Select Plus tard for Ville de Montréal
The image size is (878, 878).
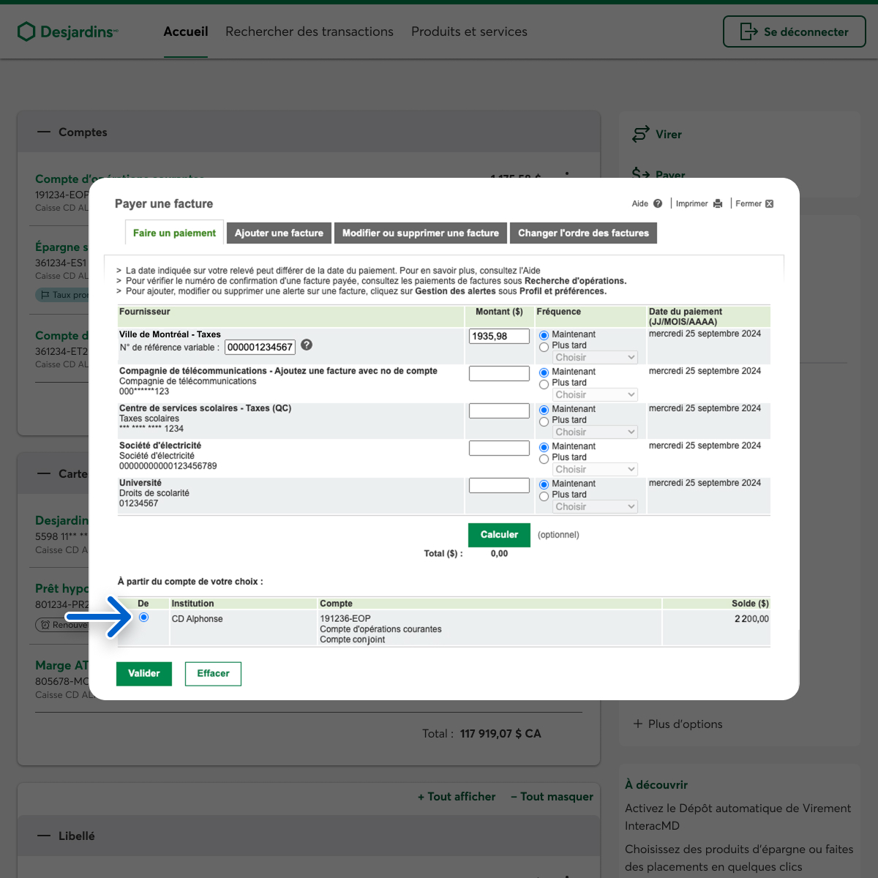click(x=544, y=347)
